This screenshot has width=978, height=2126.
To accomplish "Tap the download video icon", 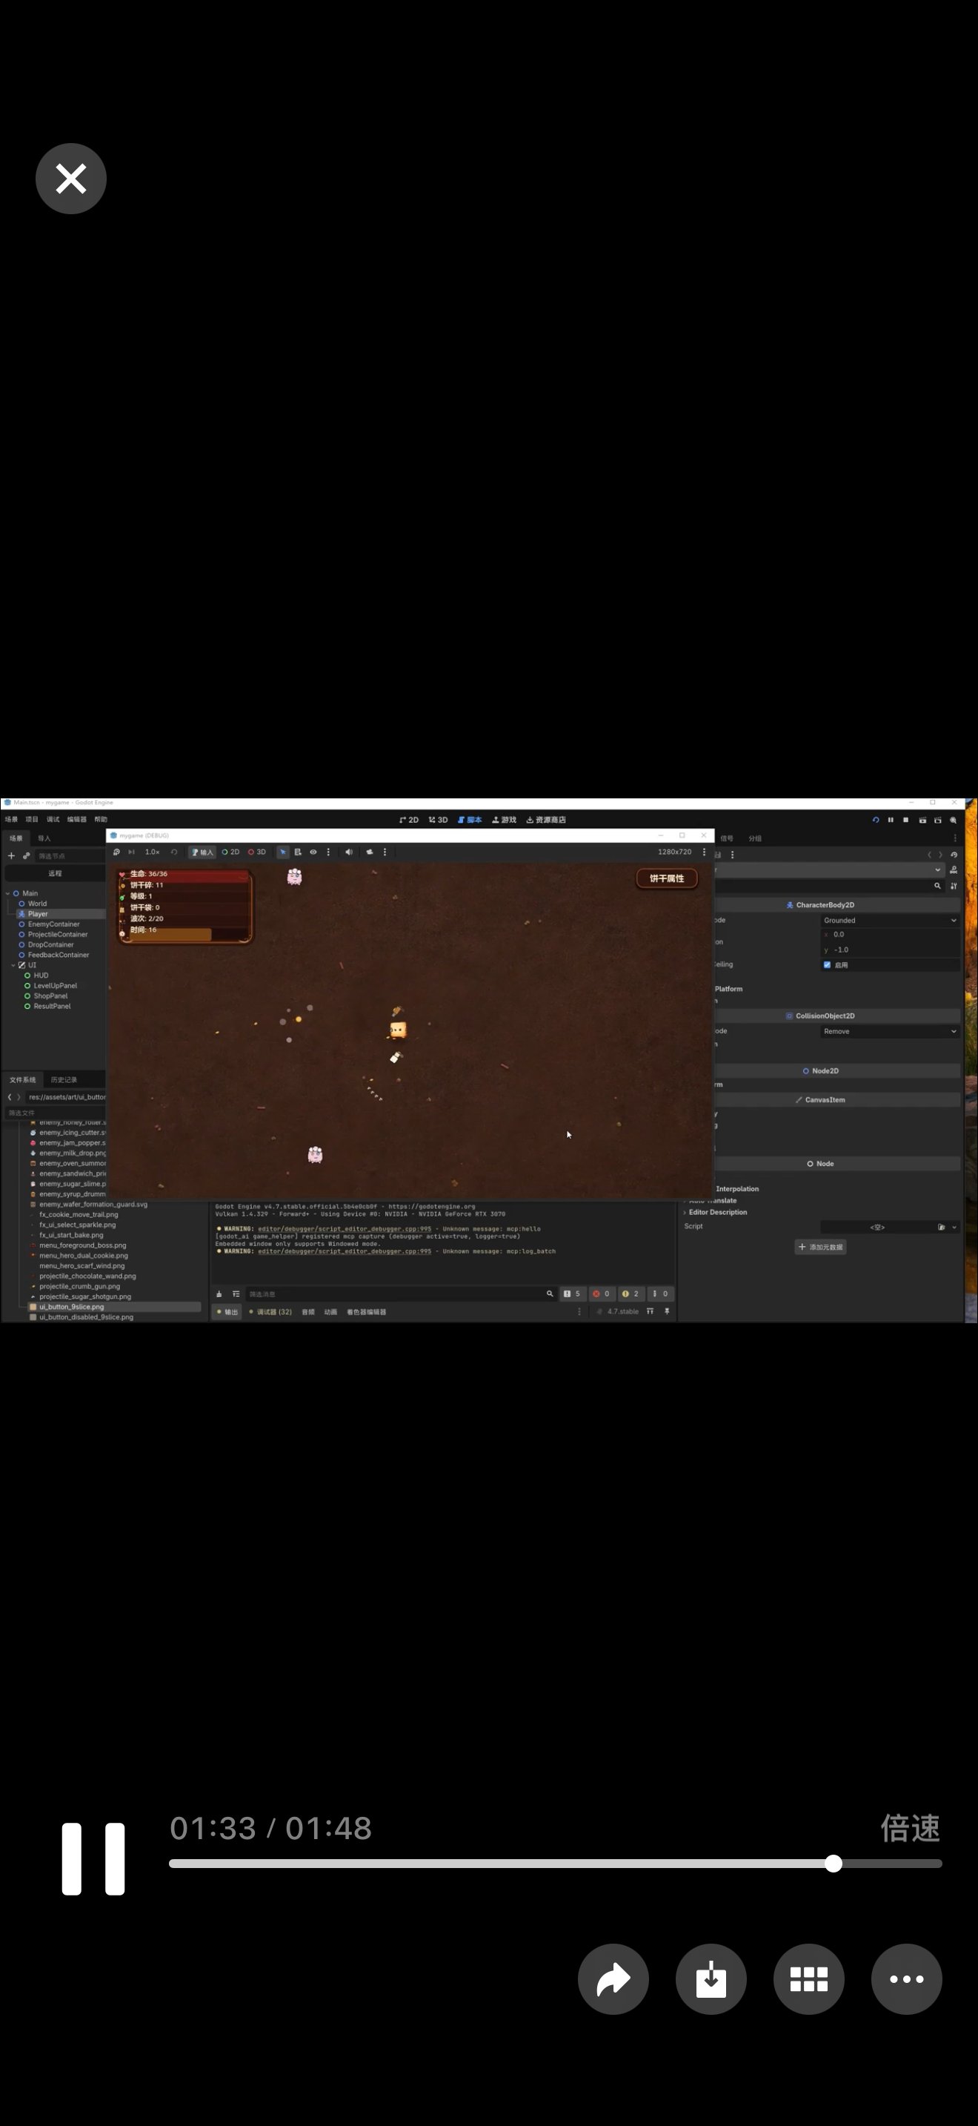I will tap(711, 1978).
